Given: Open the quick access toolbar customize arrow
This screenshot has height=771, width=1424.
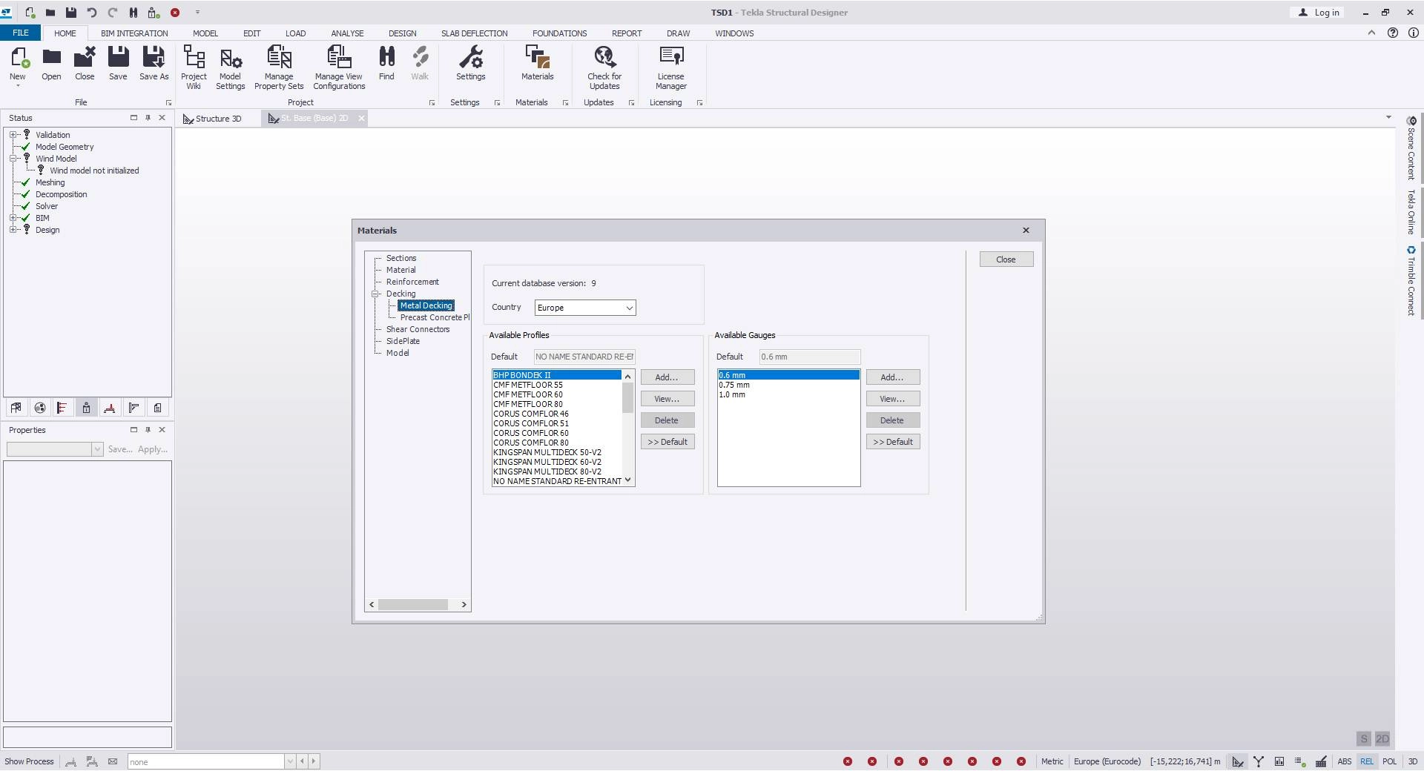Looking at the screenshot, I should click(x=197, y=13).
